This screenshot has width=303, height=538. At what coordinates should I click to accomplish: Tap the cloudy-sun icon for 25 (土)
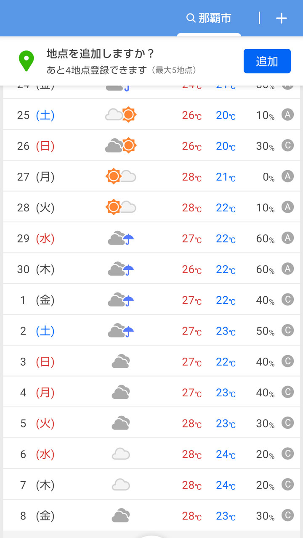pos(121,115)
